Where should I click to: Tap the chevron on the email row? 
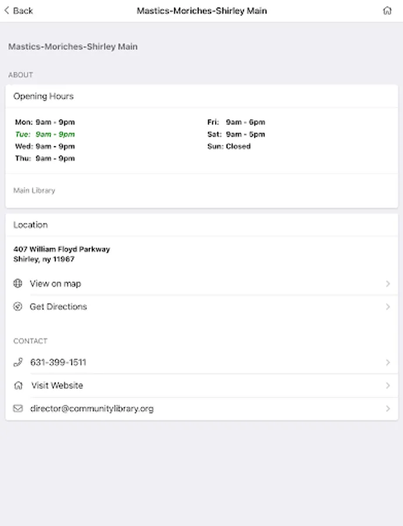(x=388, y=409)
